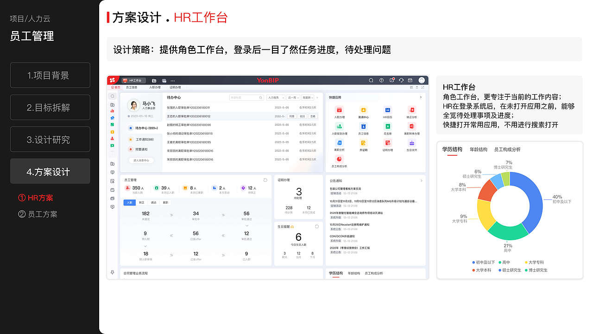Click the search input field in 待办中心
Viewport: 593px width, 334px height.
(246, 98)
